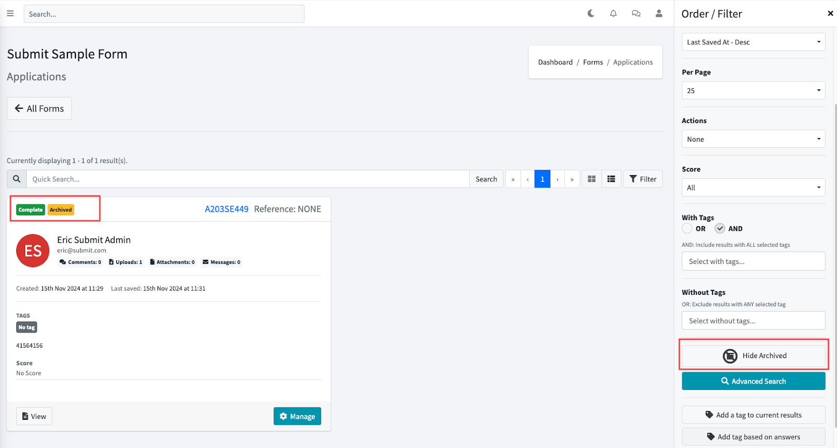Switch to grid view layout
Screen dimensions: 837x448
(x=592, y=179)
